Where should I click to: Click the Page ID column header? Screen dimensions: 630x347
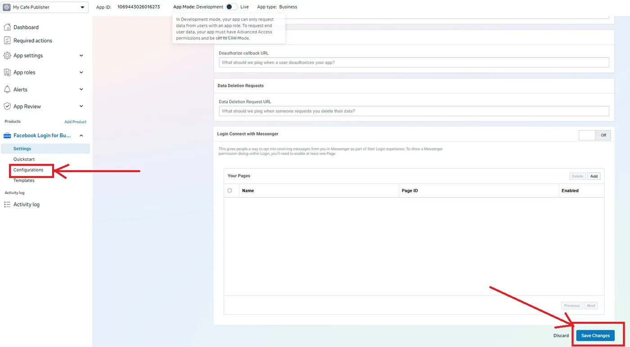coord(410,191)
